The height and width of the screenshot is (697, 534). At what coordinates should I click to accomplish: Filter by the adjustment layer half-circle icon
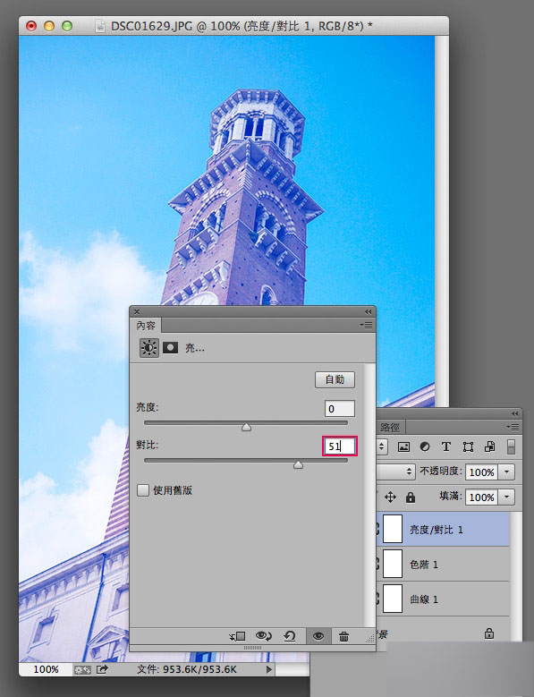tap(425, 446)
